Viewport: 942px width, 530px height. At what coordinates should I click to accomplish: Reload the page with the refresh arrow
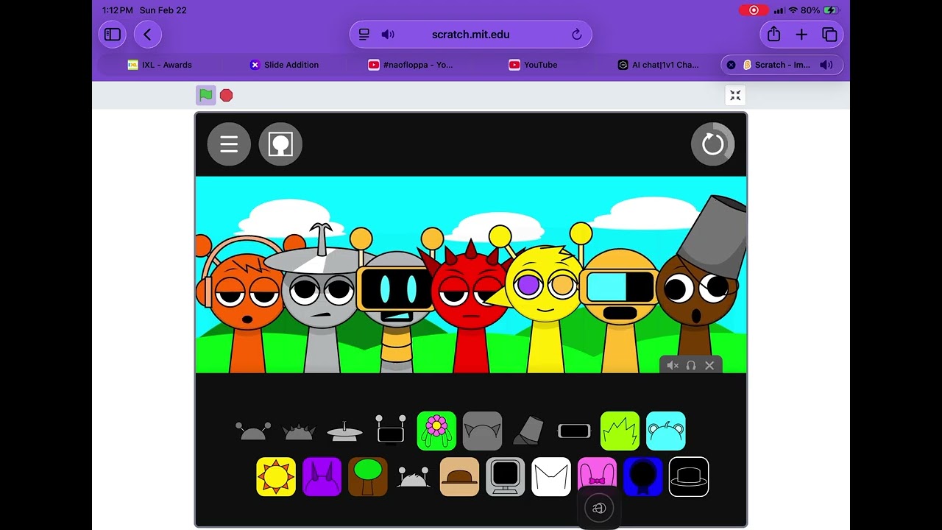(x=577, y=35)
